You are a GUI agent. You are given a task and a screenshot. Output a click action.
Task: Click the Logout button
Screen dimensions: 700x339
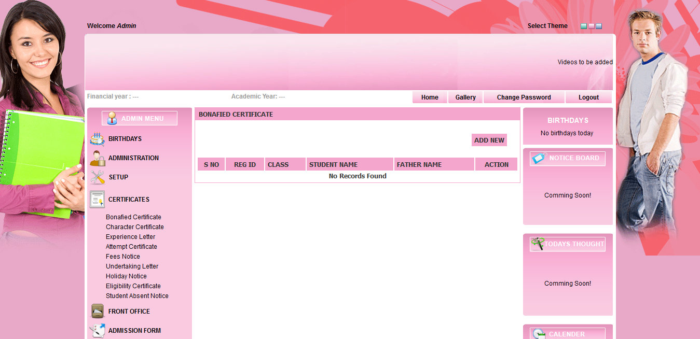[588, 97]
